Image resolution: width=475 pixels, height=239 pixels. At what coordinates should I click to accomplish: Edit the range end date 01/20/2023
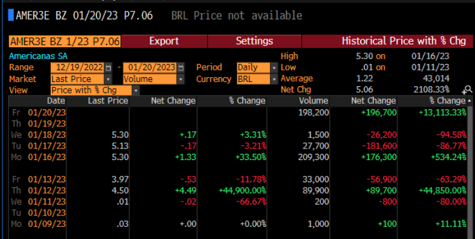[x=149, y=67]
